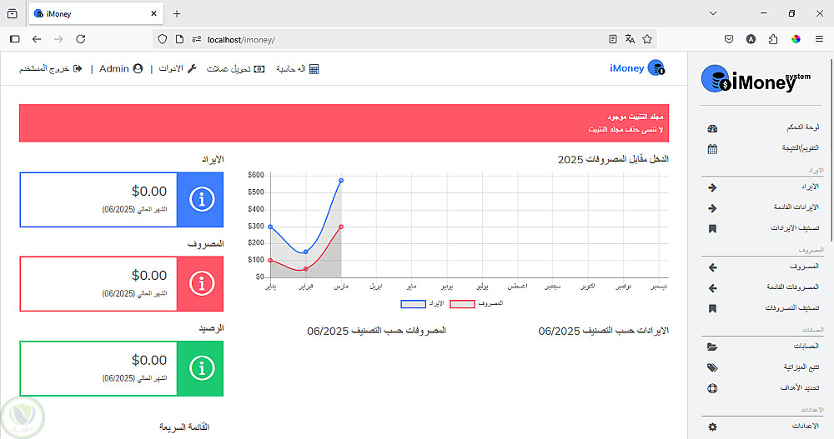Image resolution: width=834 pixels, height=439 pixels.
Task: Switch to the iMoney browser tab
Action: pos(96,14)
